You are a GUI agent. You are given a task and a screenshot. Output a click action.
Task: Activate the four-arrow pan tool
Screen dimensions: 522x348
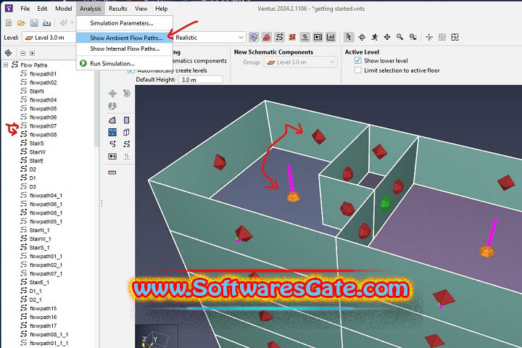pos(387,37)
